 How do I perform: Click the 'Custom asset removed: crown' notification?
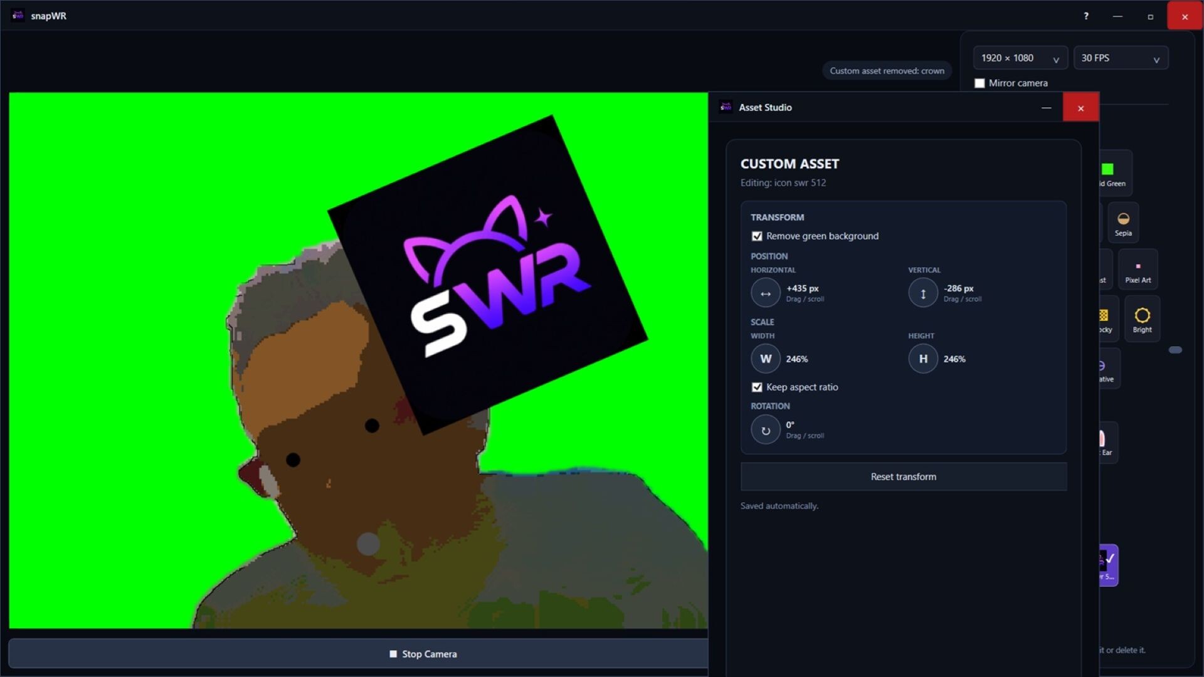[x=887, y=71]
